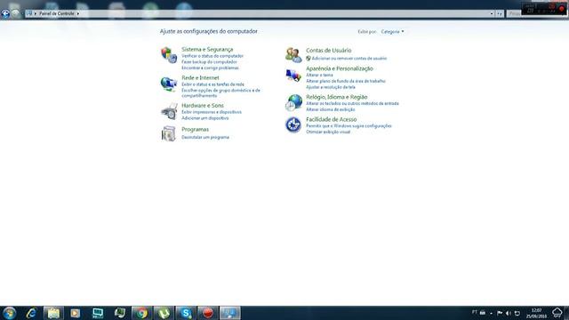
Task: Click Escolher opções de grupo doméstico link
Action: (x=220, y=92)
